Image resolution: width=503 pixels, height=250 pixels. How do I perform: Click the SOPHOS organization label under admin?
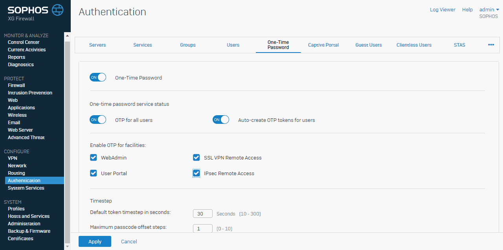pyautogui.click(x=488, y=17)
